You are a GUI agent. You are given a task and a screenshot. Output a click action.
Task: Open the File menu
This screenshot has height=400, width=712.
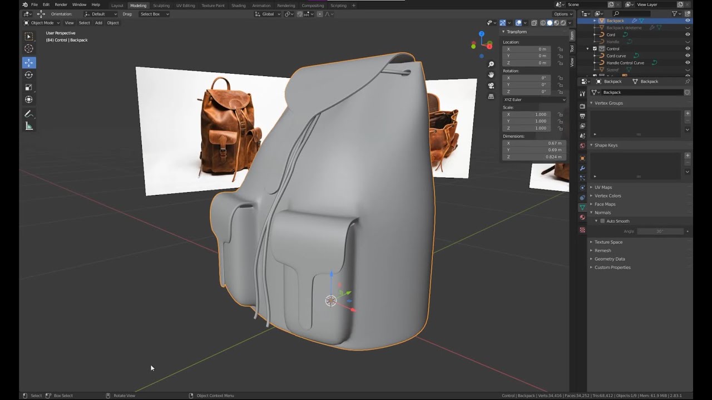coord(34,5)
